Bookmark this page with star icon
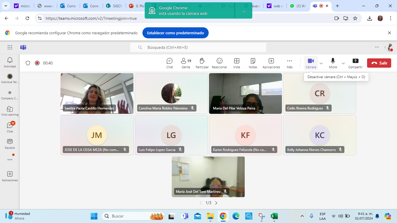Screen dimensions: 397x223 355,18
